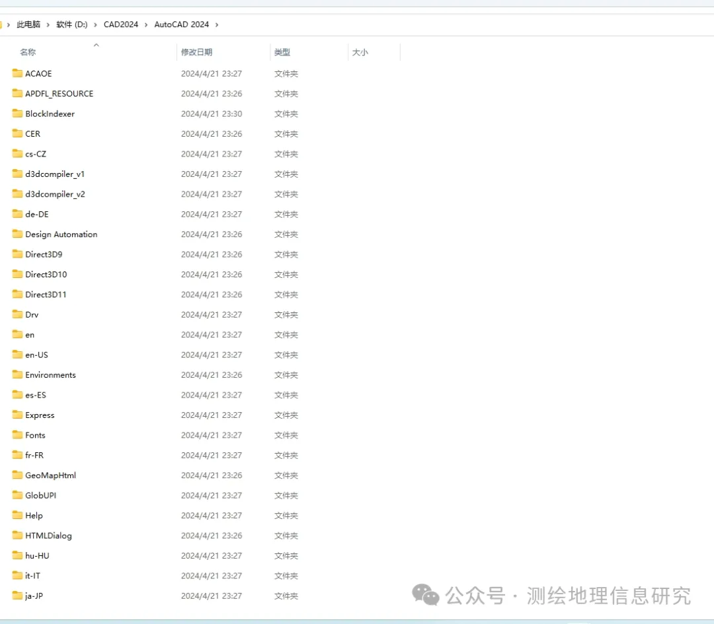Select the hu-HU folder icon
Viewport: 714px width, 624px height.
[x=17, y=555]
